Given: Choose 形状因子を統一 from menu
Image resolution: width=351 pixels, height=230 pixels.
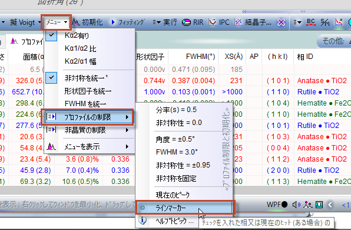Looking at the screenshot, I should click(x=88, y=91).
